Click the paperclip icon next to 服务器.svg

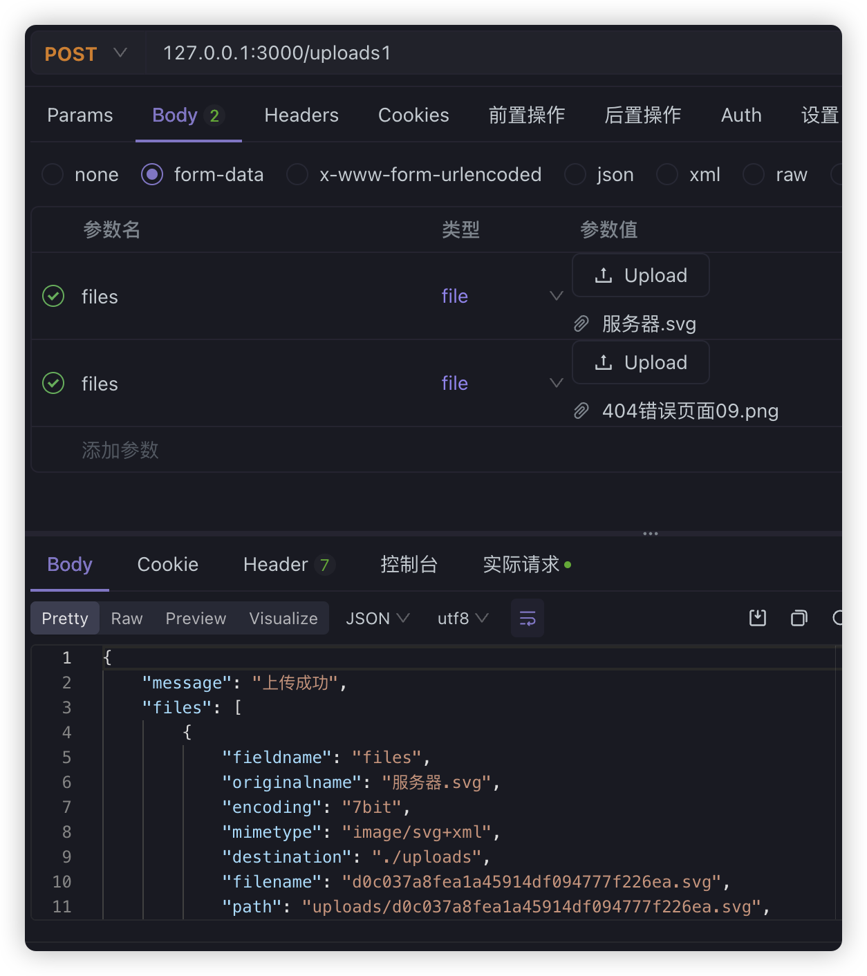click(581, 323)
